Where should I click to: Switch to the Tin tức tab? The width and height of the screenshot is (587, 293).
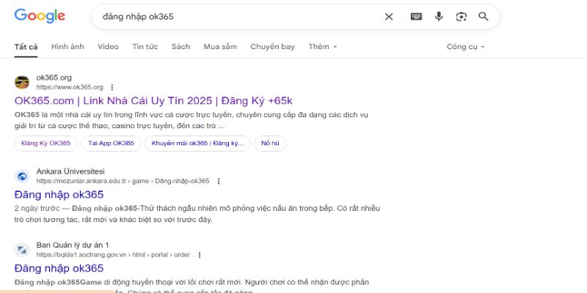pyautogui.click(x=145, y=47)
